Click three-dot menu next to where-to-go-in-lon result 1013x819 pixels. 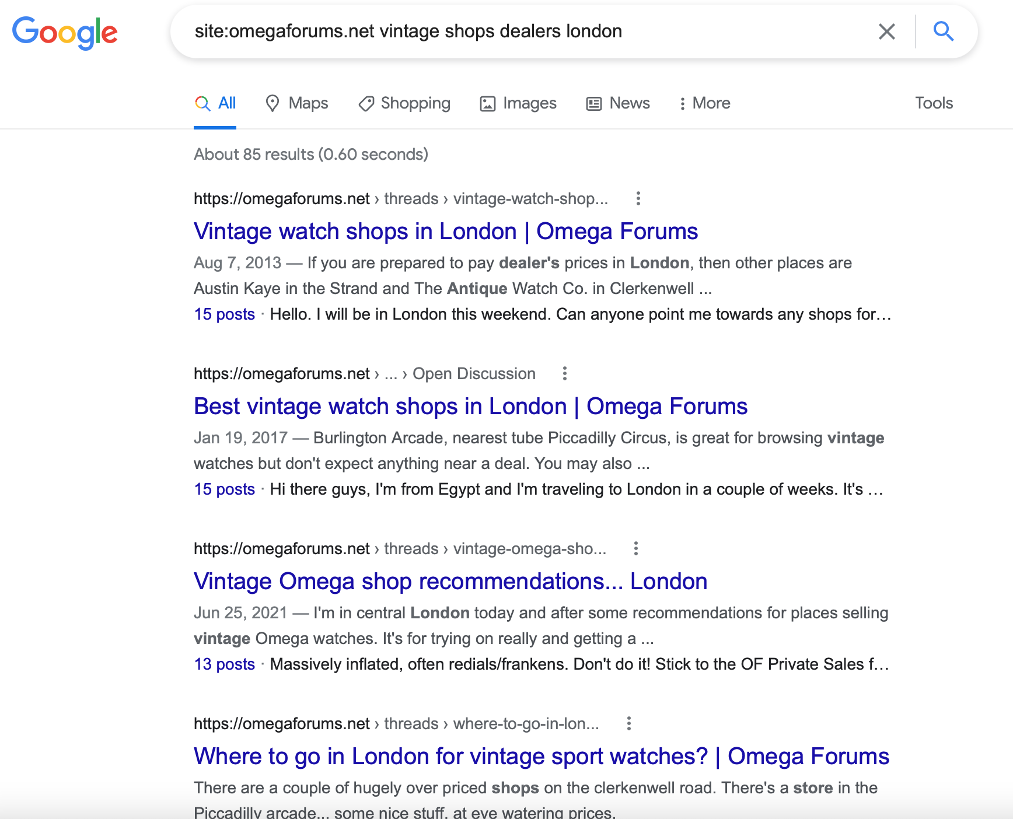tap(628, 724)
